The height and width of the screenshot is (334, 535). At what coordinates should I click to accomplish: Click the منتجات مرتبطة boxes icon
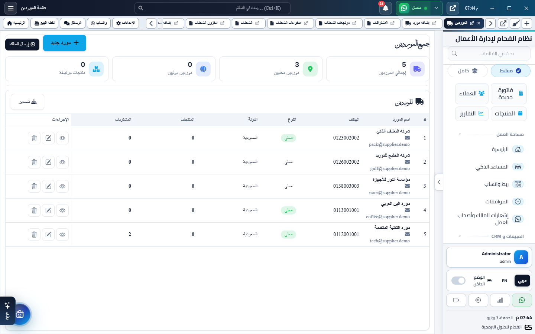point(96,69)
